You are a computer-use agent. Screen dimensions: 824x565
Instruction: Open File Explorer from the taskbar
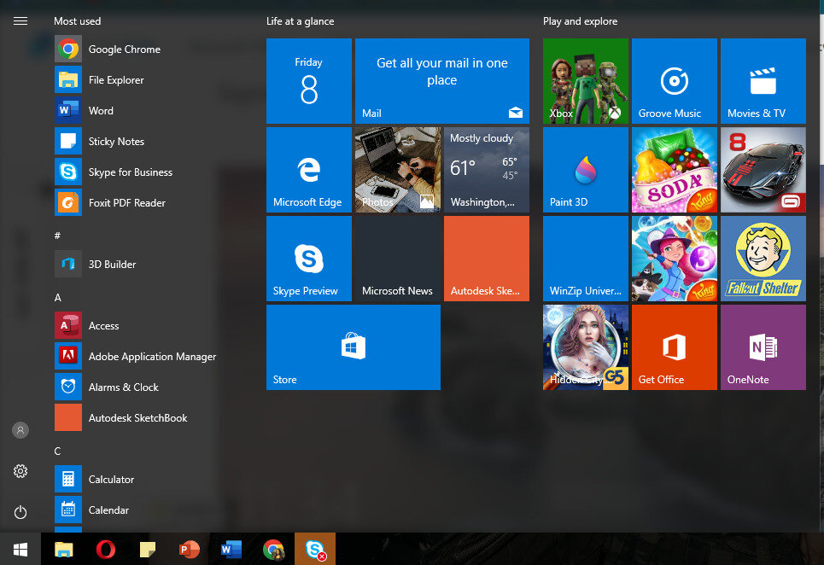(x=63, y=550)
